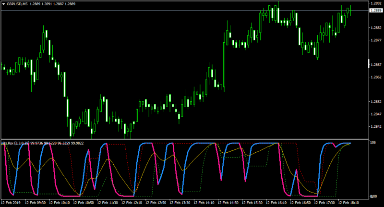
Task: Click the 0.00 level on indicator scale
Action: (373, 196)
